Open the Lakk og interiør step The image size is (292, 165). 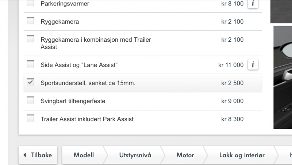tap(241, 155)
